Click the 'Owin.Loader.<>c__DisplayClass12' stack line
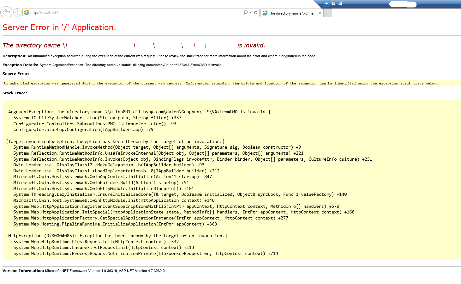461x284 pixels. pos(109,165)
